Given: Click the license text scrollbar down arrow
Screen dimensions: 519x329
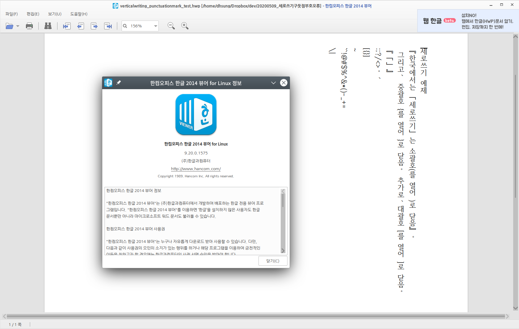Looking at the screenshot, I should tap(283, 250).
